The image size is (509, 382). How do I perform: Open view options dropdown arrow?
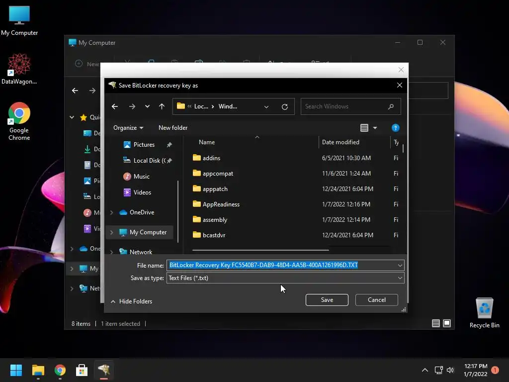[x=375, y=128]
